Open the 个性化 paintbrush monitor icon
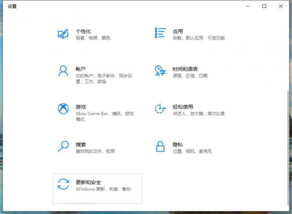Viewport: 292px width, 214px height. (63, 34)
